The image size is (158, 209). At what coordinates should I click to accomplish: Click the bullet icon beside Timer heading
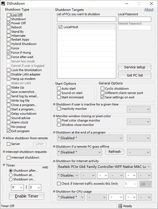[4, 165]
